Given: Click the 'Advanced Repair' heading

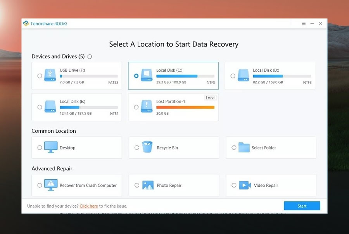Looking at the screenshot, I should click(52, 168).
